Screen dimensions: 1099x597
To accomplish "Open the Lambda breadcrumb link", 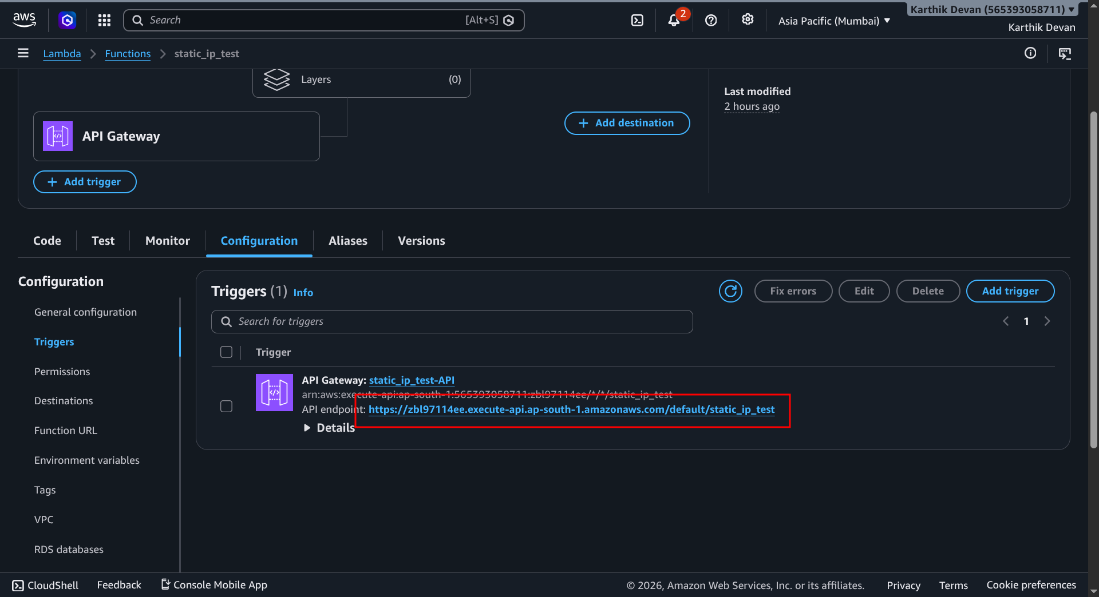I will (x=62, y=54).
